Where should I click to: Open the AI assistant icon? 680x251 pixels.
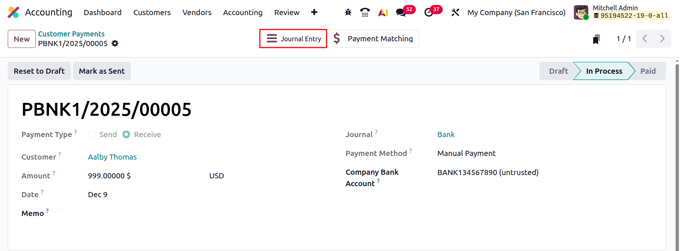click(x=383, y=13)
